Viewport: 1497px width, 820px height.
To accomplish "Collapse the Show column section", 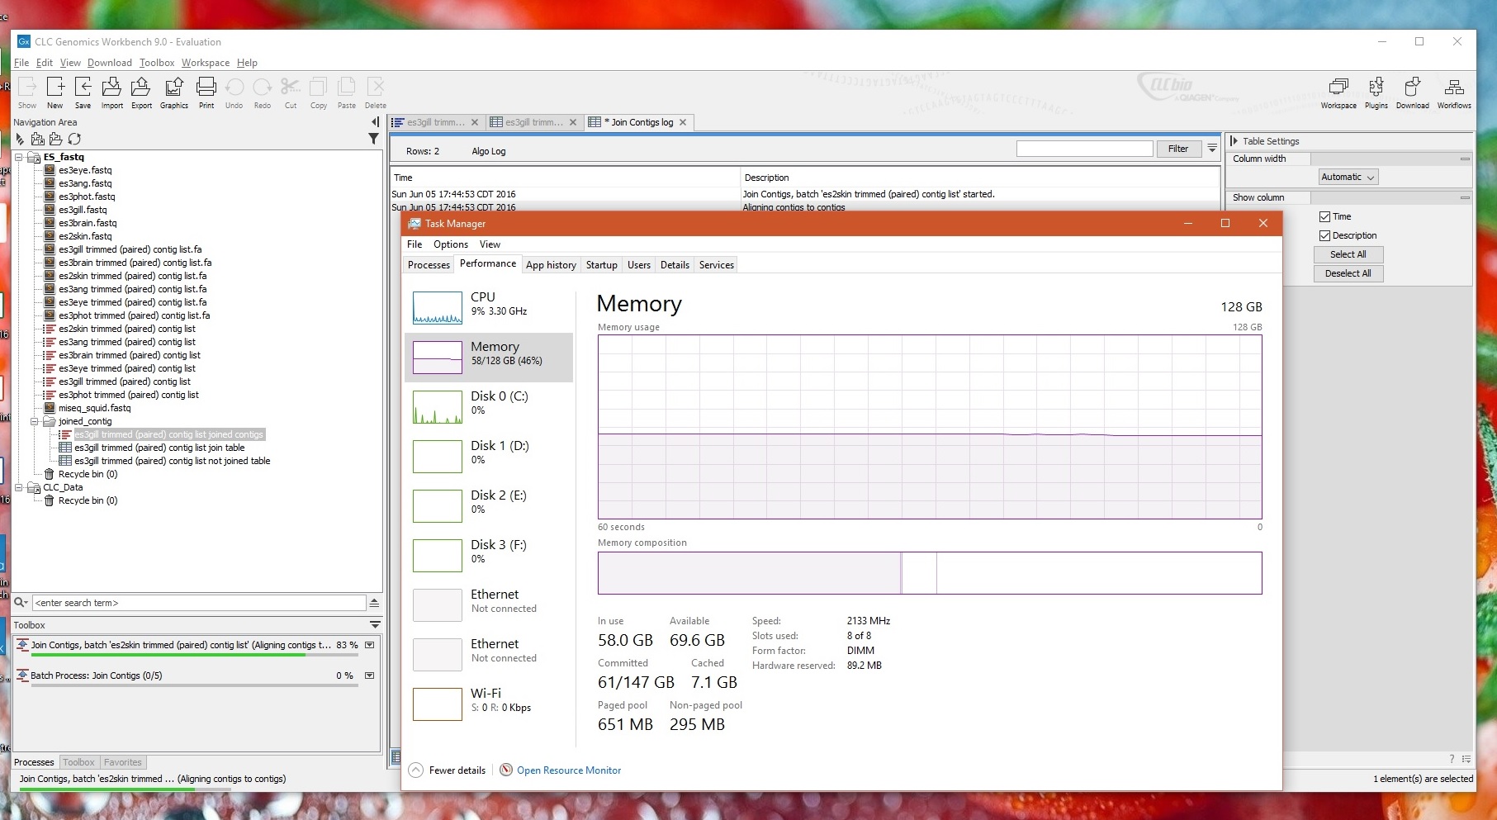I will [1465, 197].
